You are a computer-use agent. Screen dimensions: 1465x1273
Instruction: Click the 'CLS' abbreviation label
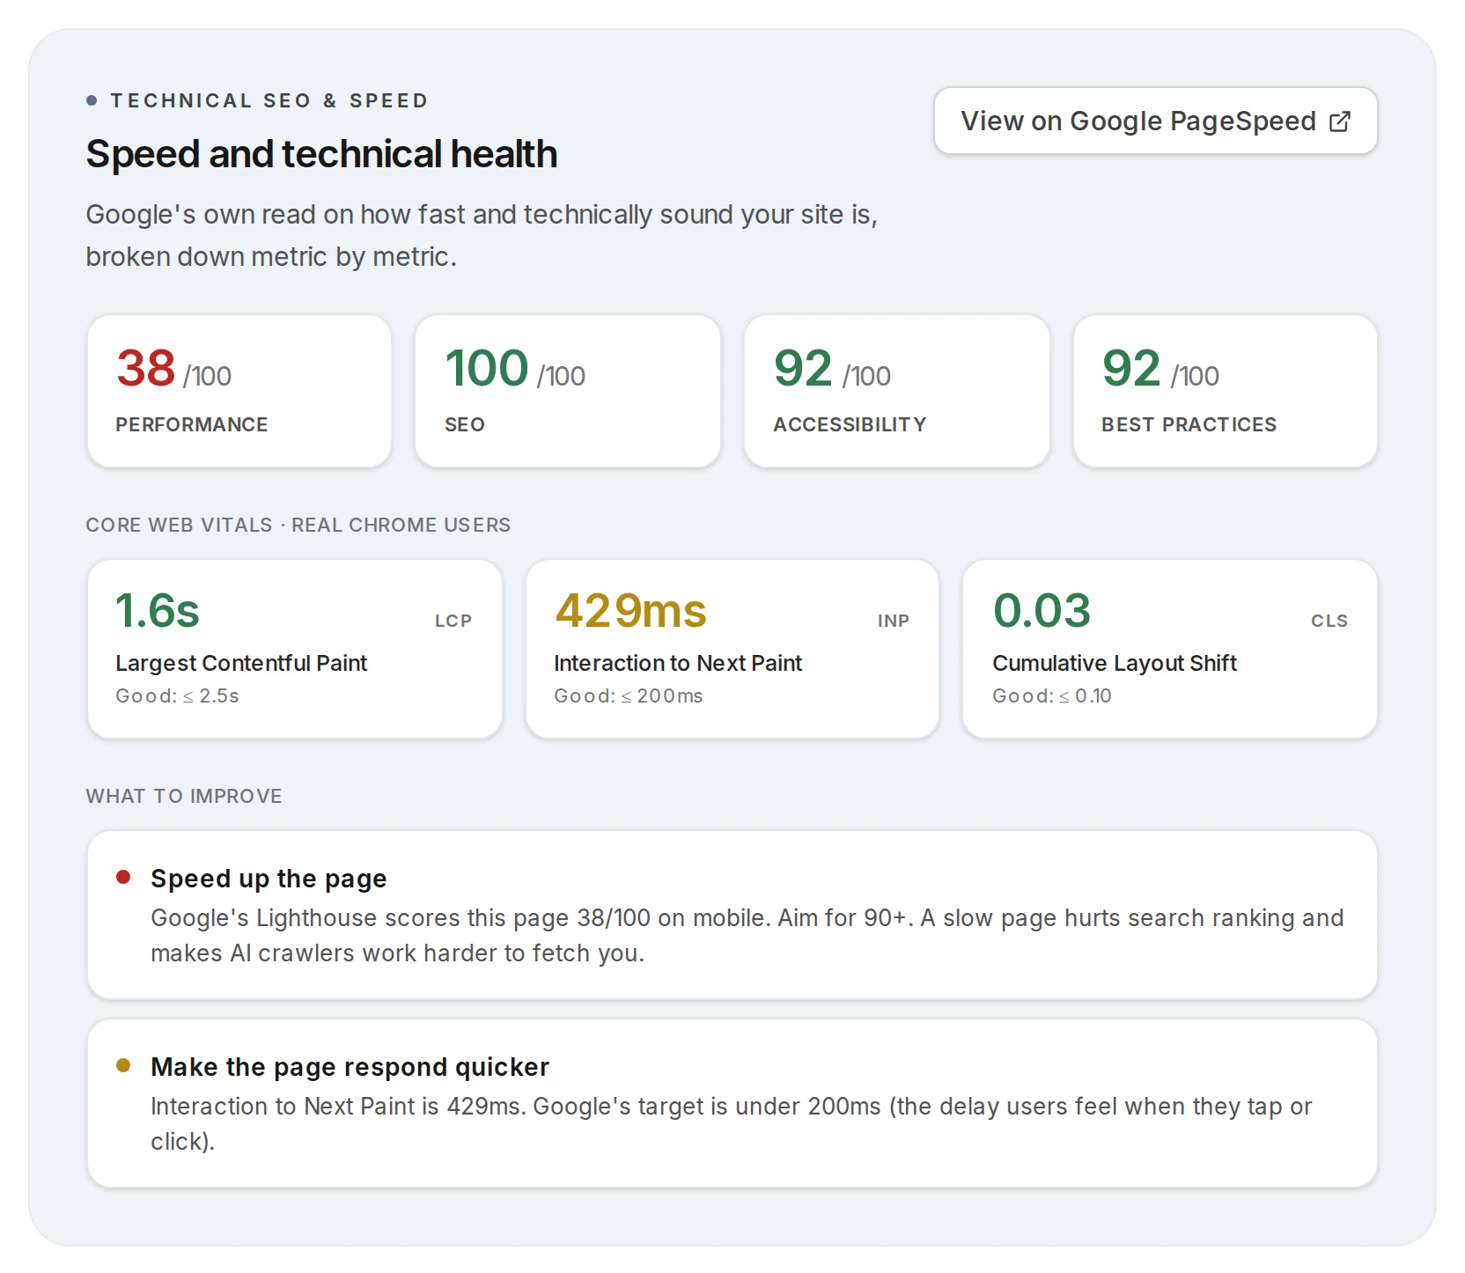point(1329,621)
